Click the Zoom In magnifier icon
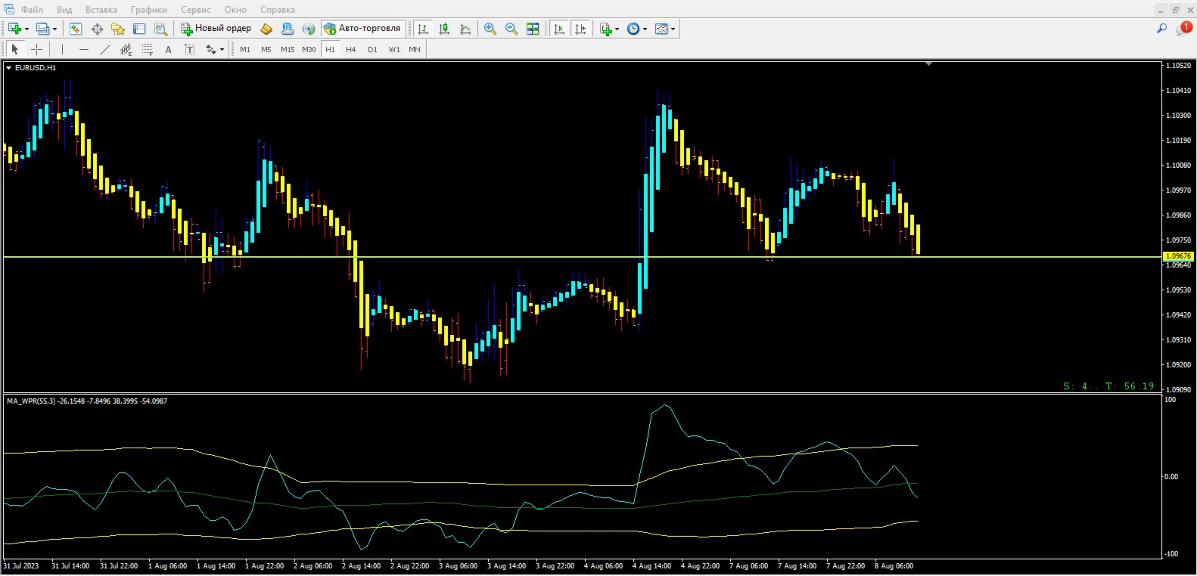Image resolution: width=1197 pixels, height=576 pixels. 490,29
